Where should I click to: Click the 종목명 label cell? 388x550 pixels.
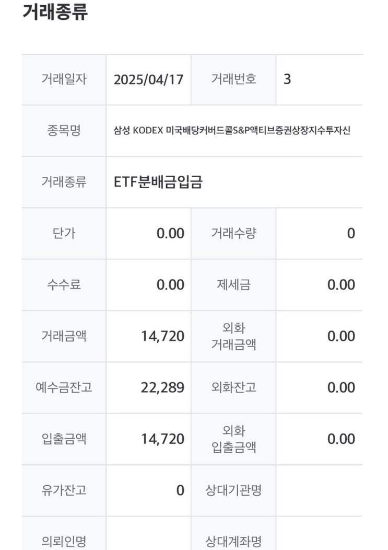(x=64, y=131)
